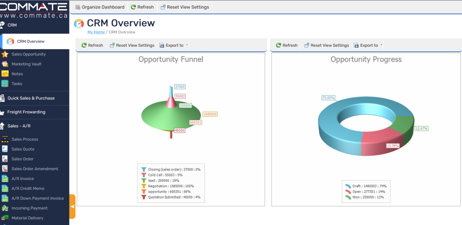
Task: Click the A/R Invoice icon
Action: pos(5,179)
